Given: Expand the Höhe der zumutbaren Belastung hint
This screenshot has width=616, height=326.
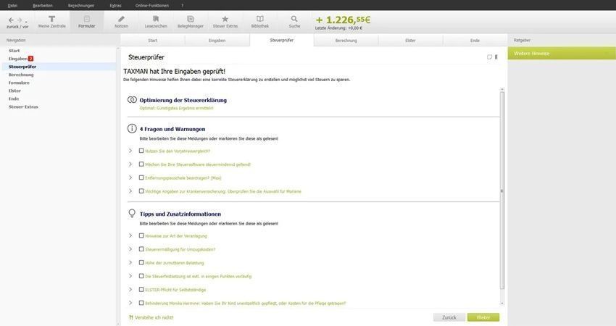Looking at the screenshot, I should [130, 262].
